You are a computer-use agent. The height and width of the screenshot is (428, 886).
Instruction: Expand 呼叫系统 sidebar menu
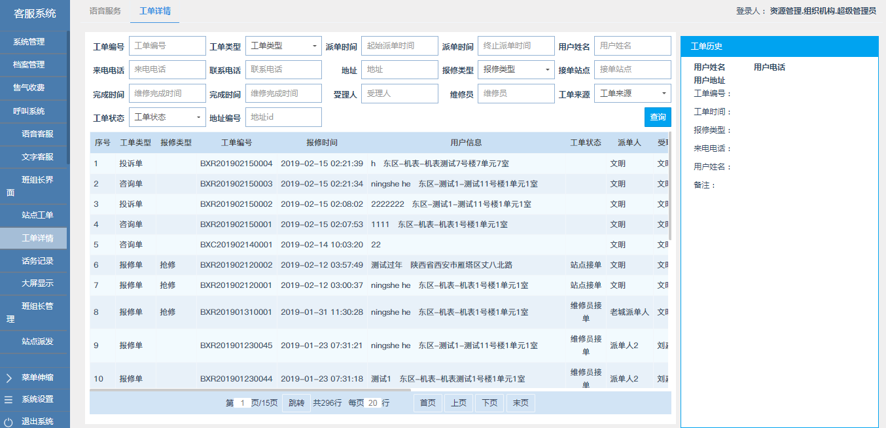pyautogui.click(x=33, y=111)
